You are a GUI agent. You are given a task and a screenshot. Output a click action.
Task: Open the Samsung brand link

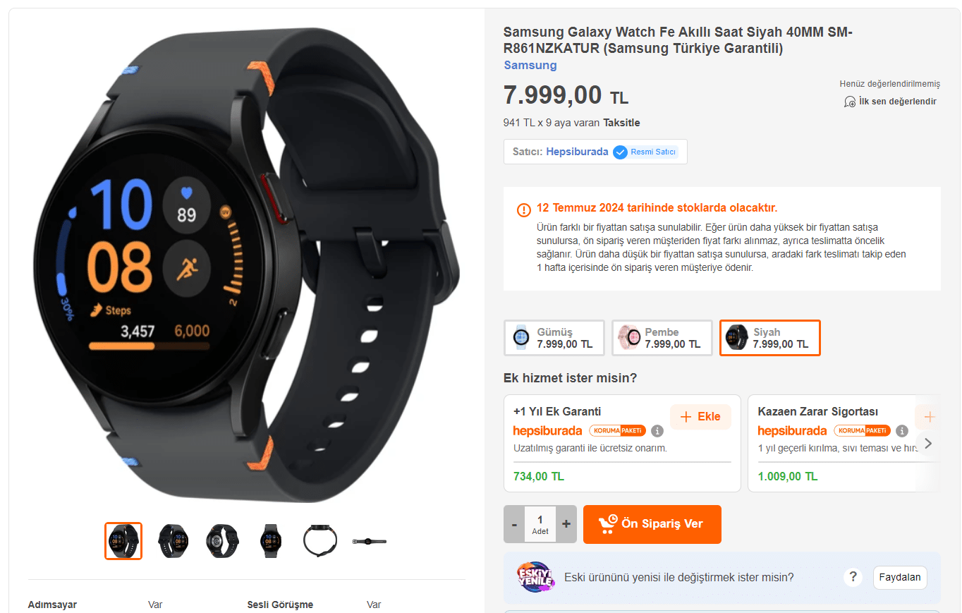click(530, 65)
